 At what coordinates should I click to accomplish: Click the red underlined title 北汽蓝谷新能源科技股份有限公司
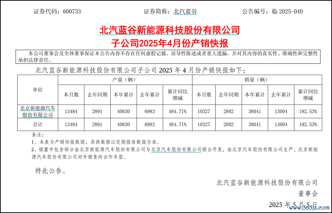coord(170,30)
